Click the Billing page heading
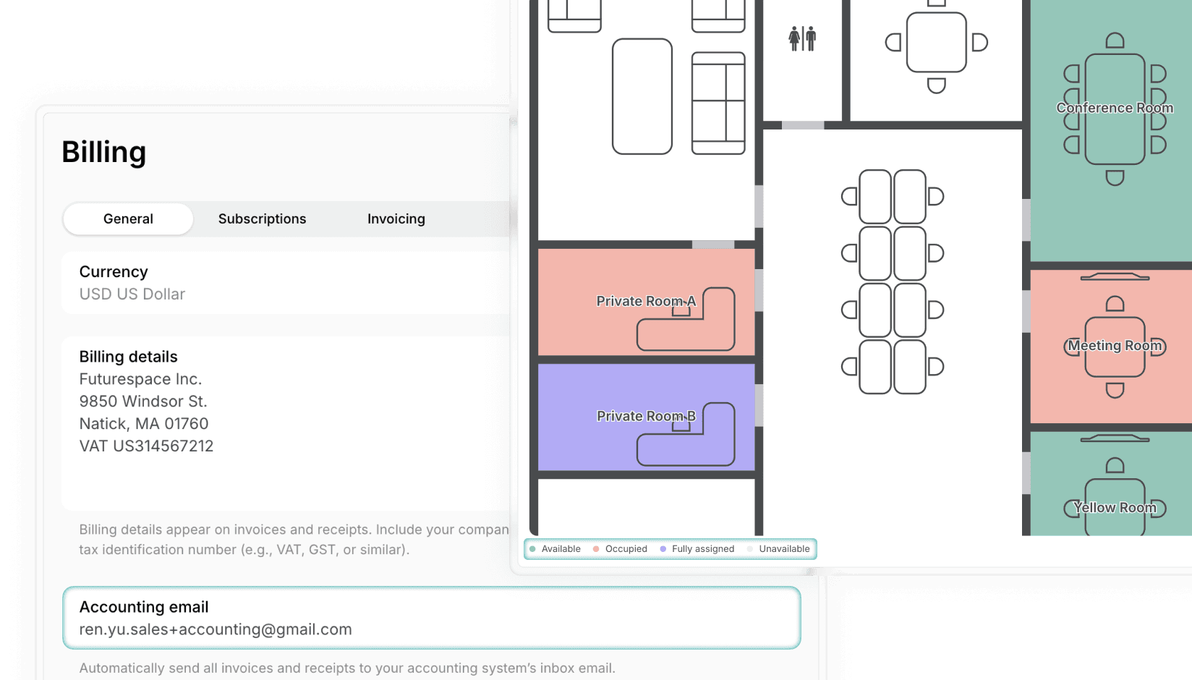The width and height of the screenshot is (1192, 680). pyautogui.click(x=104, y=153)
